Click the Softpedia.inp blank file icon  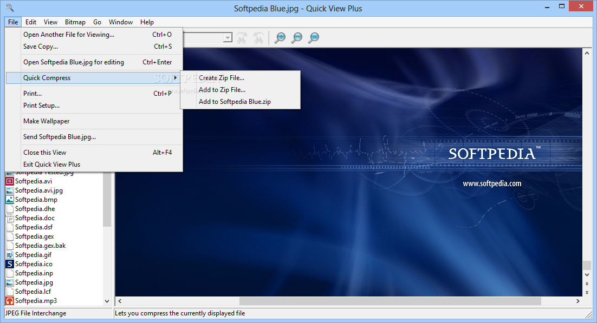pos(10,273)
